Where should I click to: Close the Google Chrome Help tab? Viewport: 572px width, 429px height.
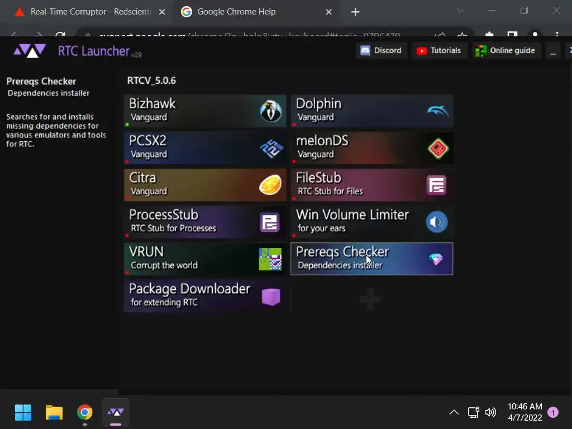point(328,12)
